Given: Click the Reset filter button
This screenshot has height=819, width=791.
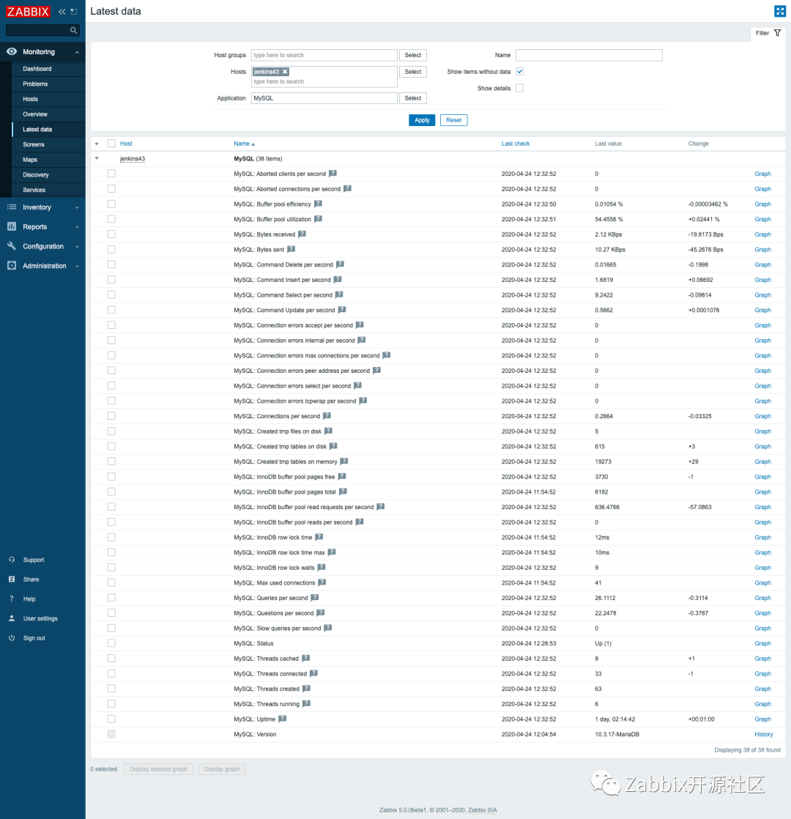Looking at the screenshot, I should (x=453, y=120).
